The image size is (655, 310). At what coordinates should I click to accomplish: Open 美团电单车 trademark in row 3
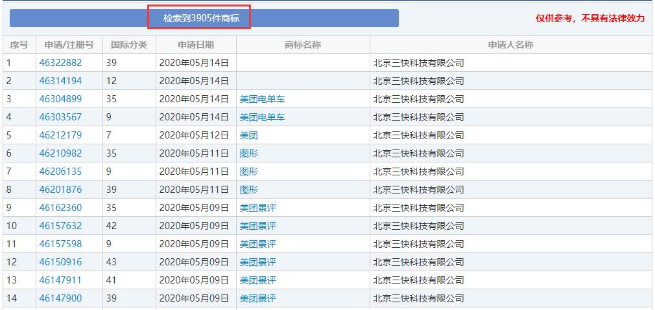click(x=262, y=99)
